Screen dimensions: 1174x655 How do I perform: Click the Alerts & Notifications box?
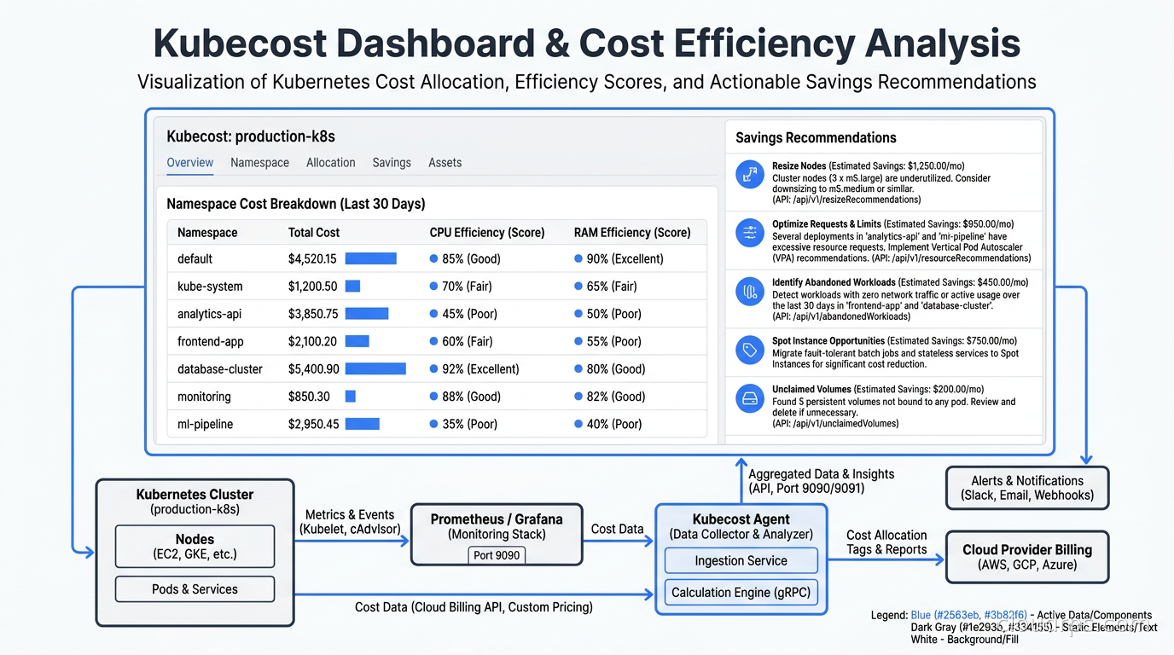pos(1027,488)
